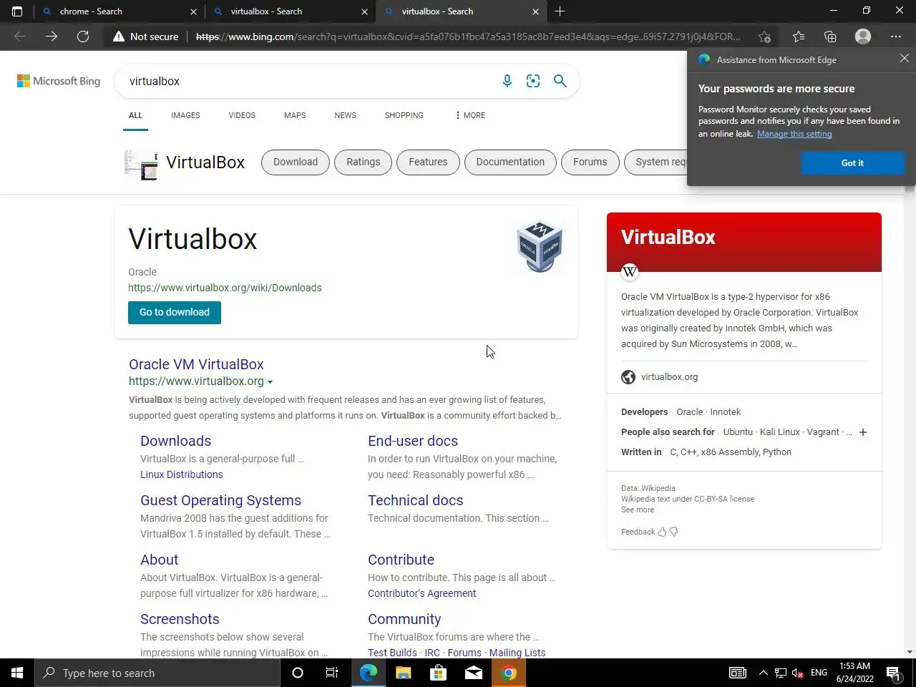Open the Contributor's Agreement link
Viewport: 916px width, 687px height.
[x=422, y=593]
